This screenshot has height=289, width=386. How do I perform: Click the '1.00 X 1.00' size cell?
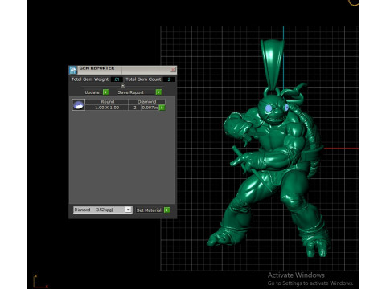click(x=107, y=108)
